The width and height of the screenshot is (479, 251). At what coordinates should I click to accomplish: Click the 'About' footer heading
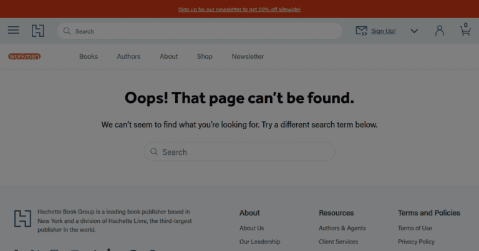[249, 213]
